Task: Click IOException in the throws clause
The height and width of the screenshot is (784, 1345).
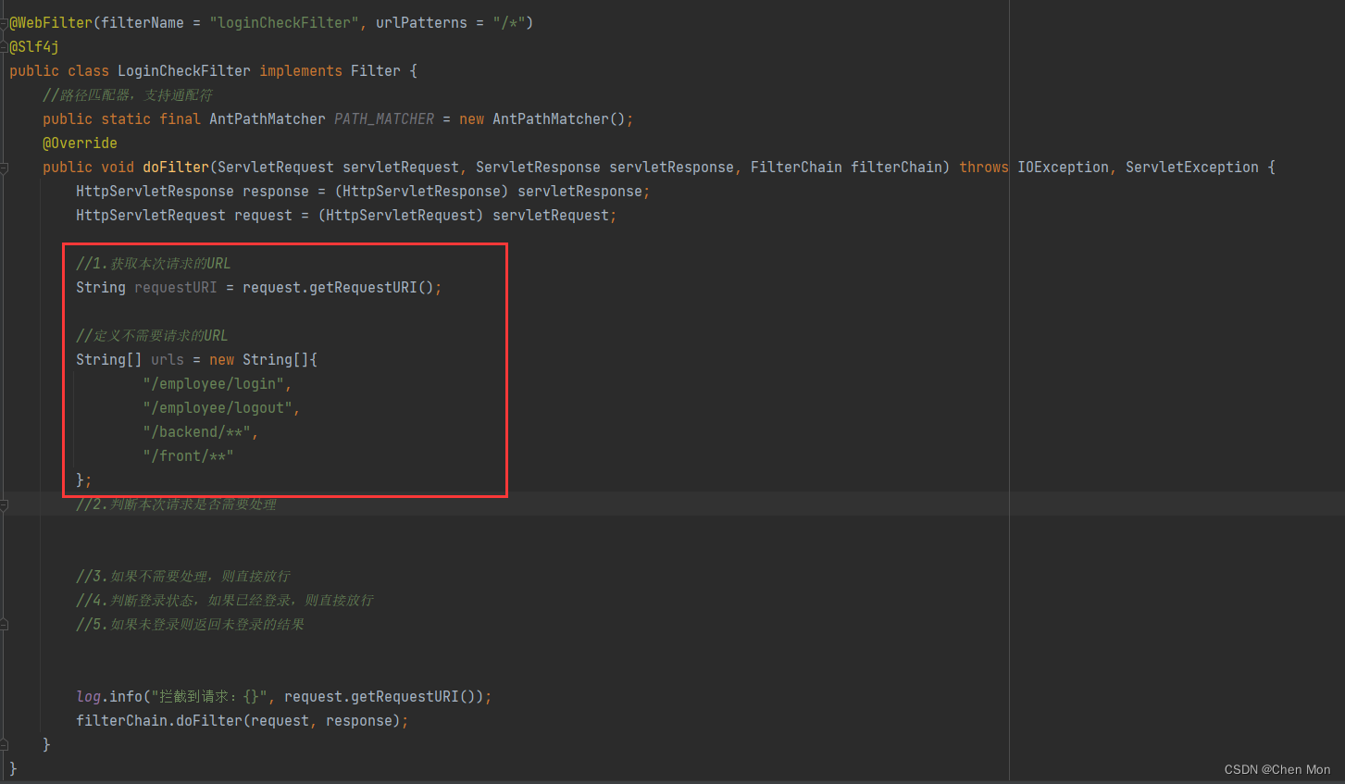Action: tap(1063, 167)
